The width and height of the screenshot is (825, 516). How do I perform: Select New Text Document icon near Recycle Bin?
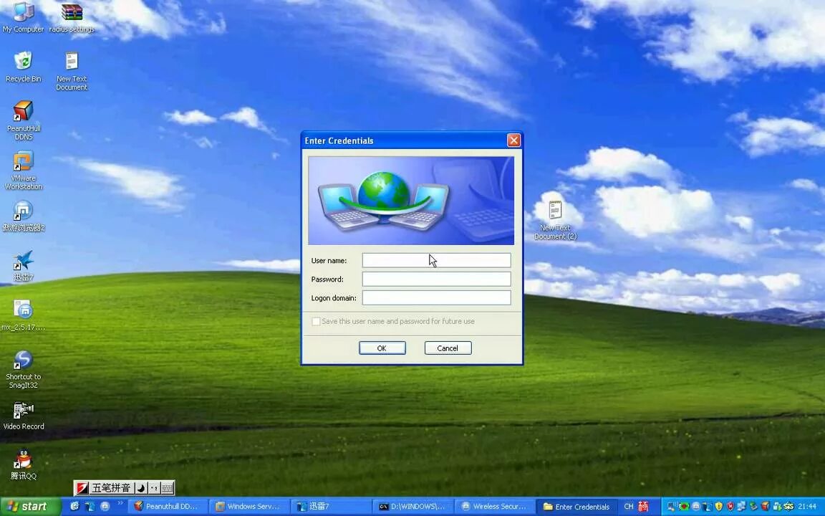72,71
